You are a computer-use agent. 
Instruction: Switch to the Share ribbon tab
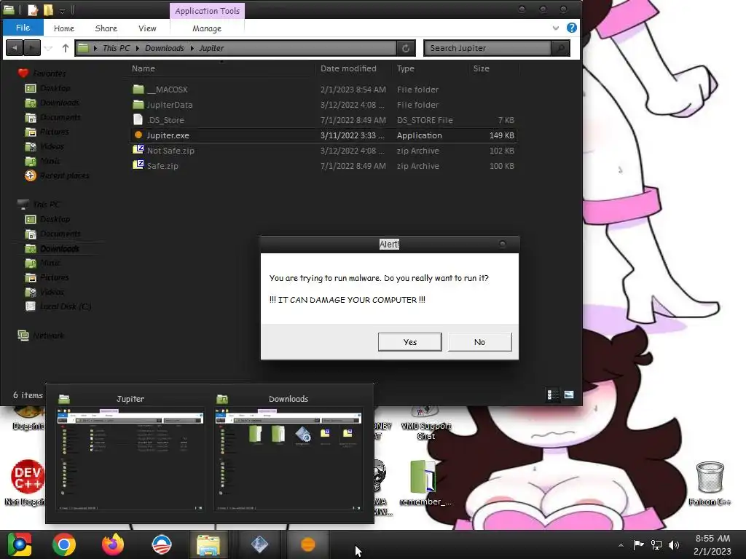click(x=106, y=28)
